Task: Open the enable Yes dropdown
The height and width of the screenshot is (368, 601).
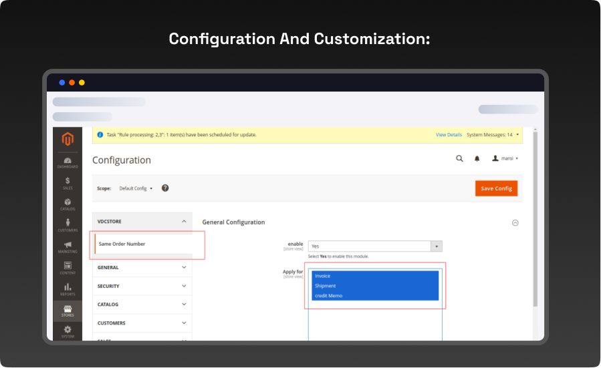Action: [375, 246]
